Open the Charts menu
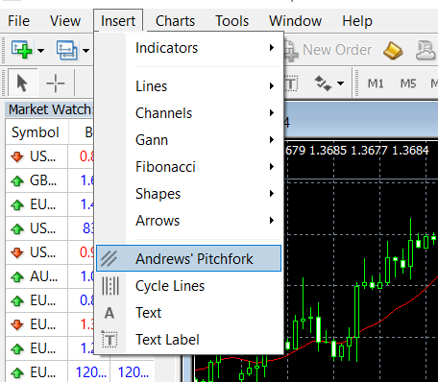This screenshot has width=438, height=382. point(175,21)
